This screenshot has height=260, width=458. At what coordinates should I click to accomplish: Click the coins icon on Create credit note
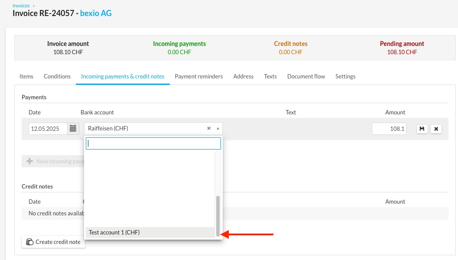click(x=30, y=242)
